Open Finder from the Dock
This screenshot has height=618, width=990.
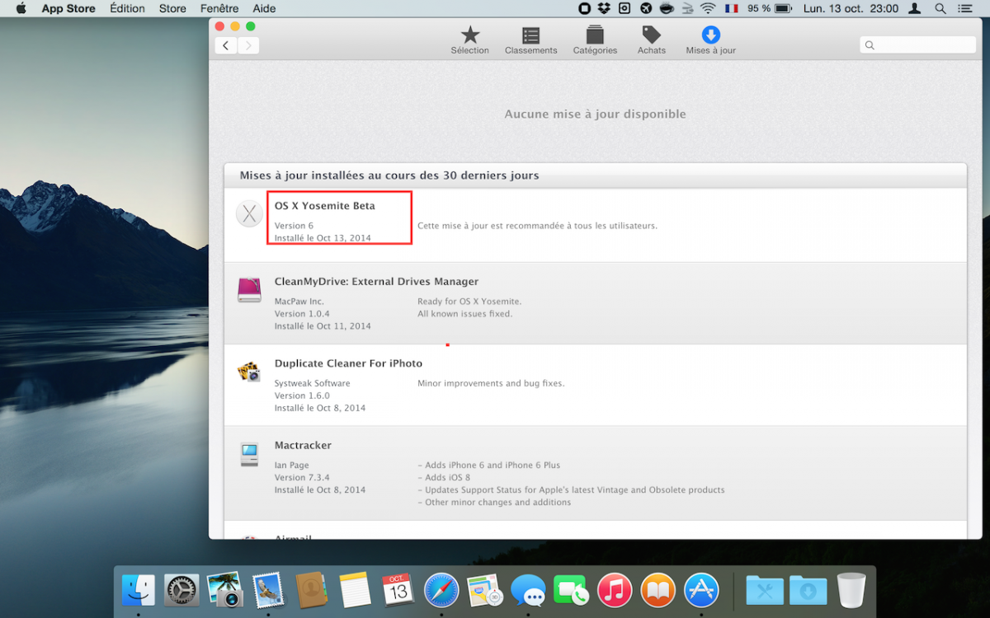tap(138, 590)
